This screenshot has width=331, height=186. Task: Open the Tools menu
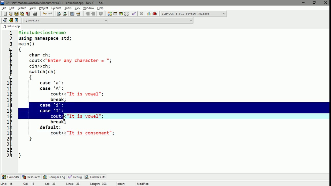tap(68, 8)
